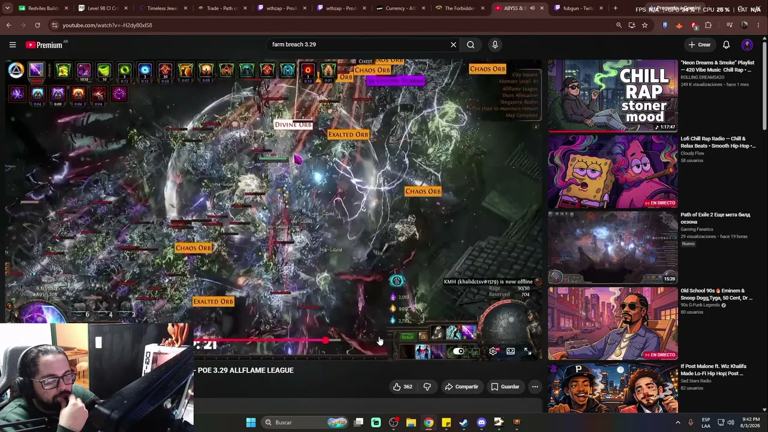Like the video with 362 likes
768x432 pixels.
coord(403,387)
